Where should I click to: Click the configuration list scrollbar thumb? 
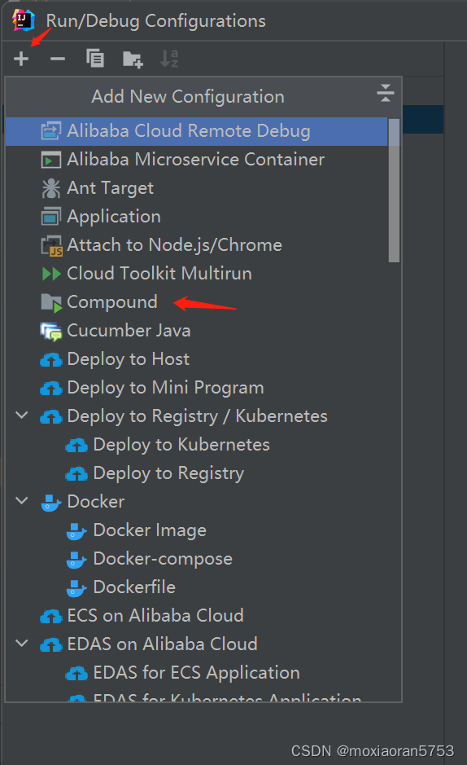[x=394, y=191]
